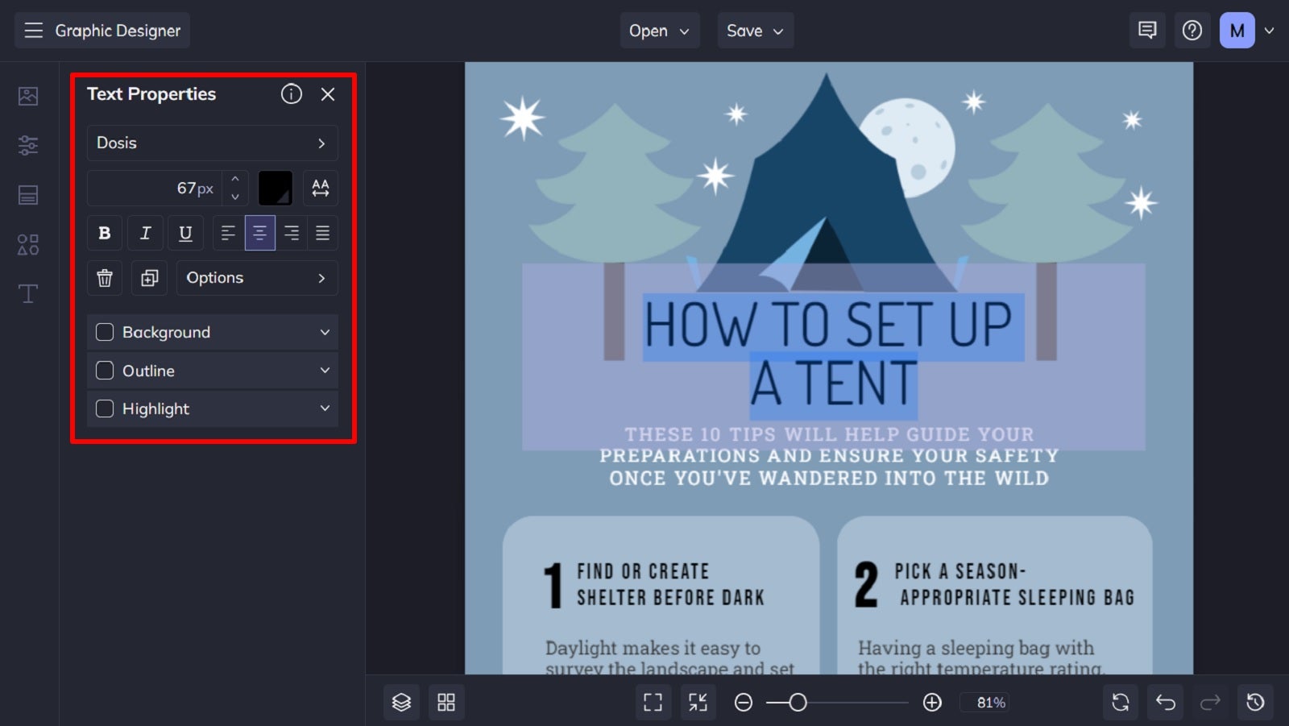Screen dimensions: 1289x726
Task: Enter fullscreen preview mode
Action: 653,702
